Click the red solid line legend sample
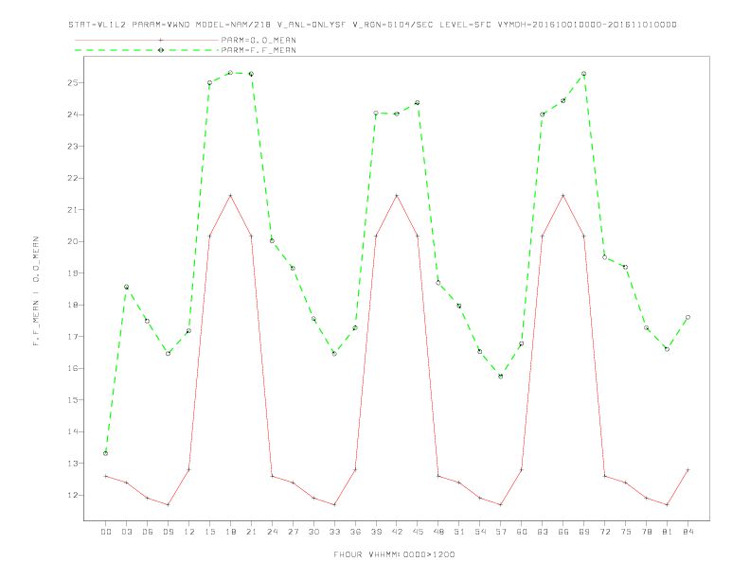Image resolution: width=750 pixels, height=579 pixels. pos(147,40)
